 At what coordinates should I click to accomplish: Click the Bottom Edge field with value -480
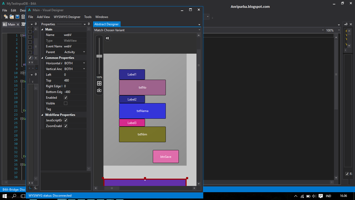coord(75,92)
